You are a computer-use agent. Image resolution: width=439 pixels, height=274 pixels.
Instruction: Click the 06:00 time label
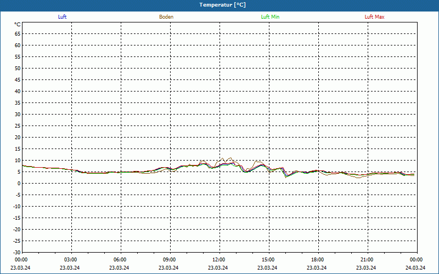(x=120, y=260)
